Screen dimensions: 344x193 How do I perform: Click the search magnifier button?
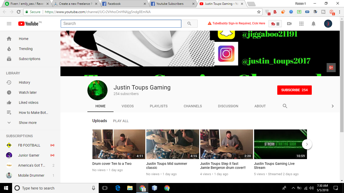tap(189, 24)
